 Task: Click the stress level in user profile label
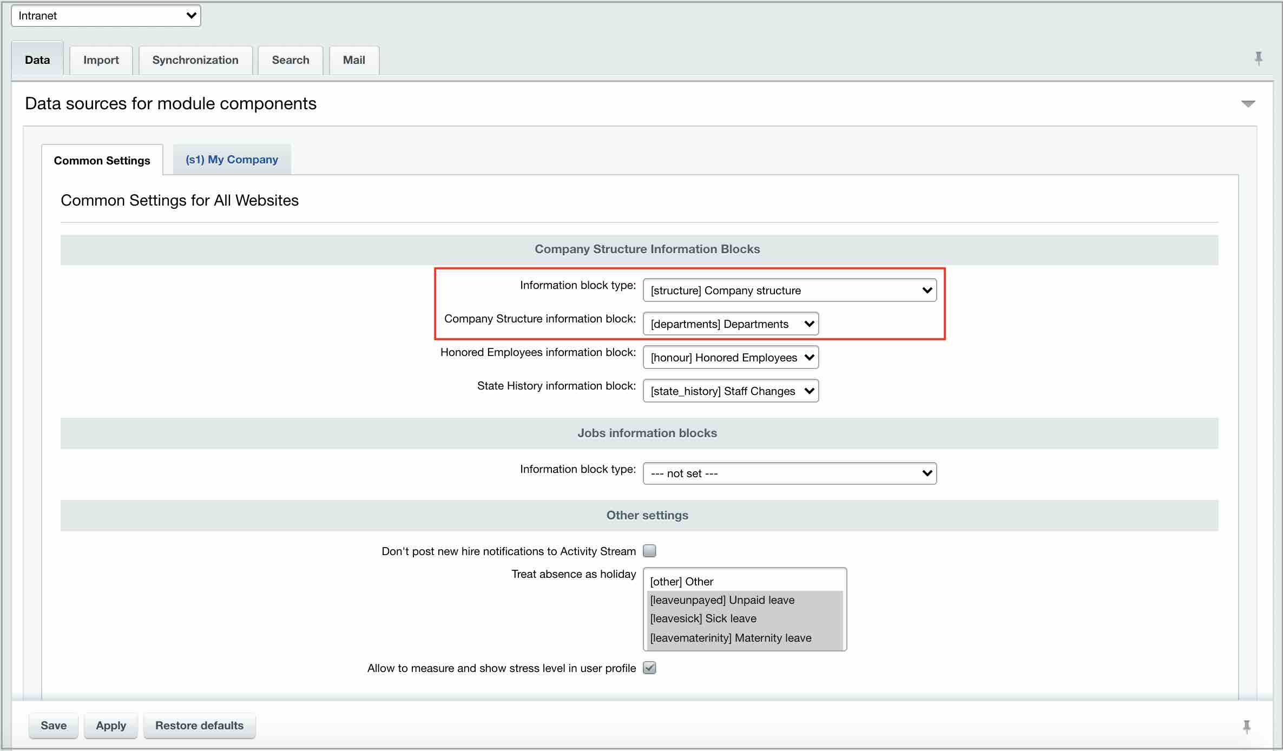502,668
